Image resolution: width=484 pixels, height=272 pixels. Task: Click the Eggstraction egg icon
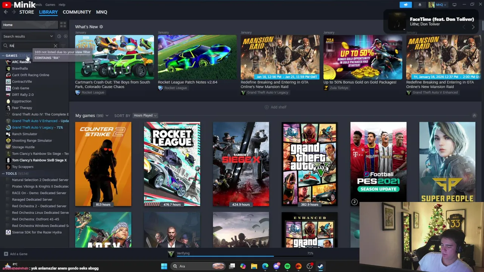pyautogui.click(x=8, y=101)
